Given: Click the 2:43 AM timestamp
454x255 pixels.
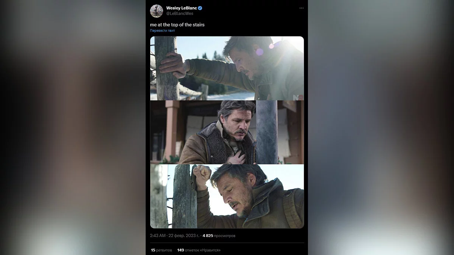Looking at the screenshot, I should tap(158, 236).
